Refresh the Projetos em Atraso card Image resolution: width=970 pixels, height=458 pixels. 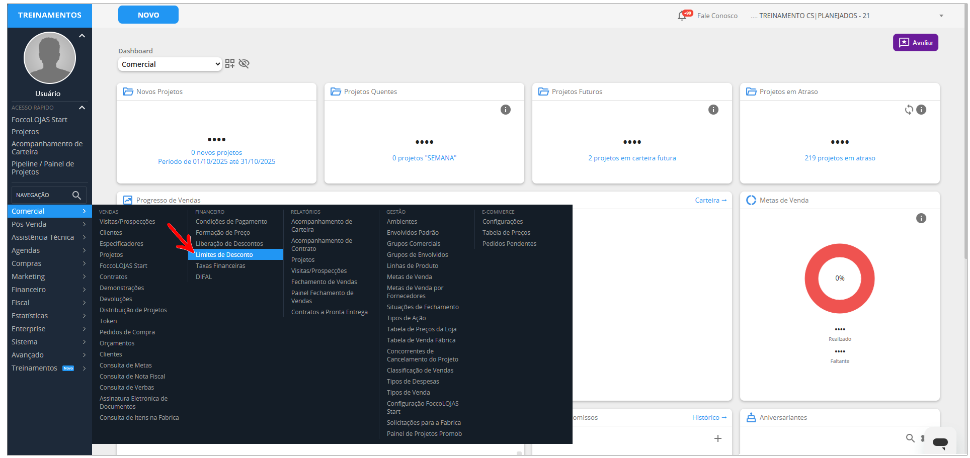[x=909, y=110]
